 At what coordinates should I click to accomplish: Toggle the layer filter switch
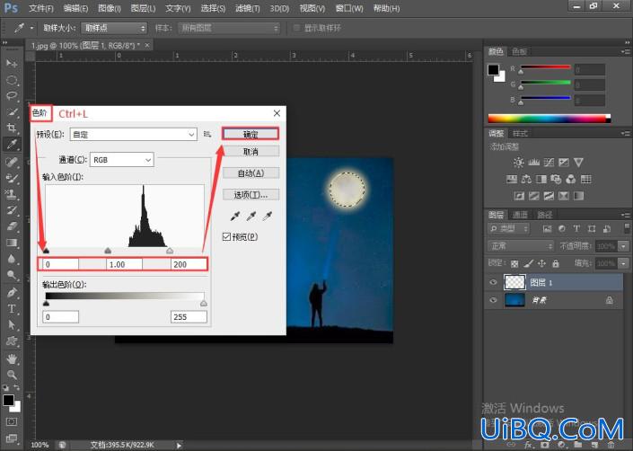click(x=627, y=228)
